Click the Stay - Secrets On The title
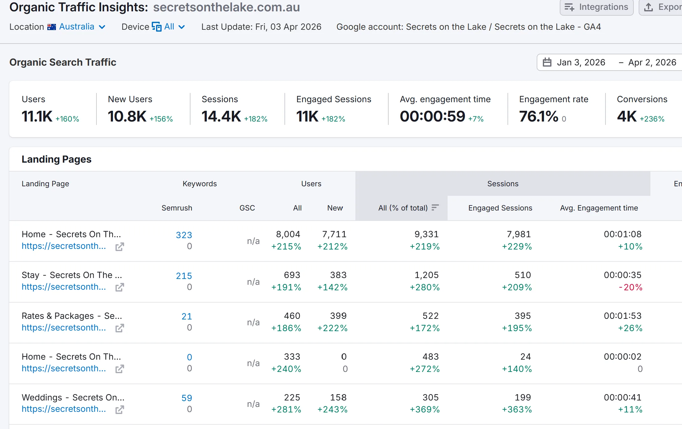The image size is (682, 429). (72, 275)
